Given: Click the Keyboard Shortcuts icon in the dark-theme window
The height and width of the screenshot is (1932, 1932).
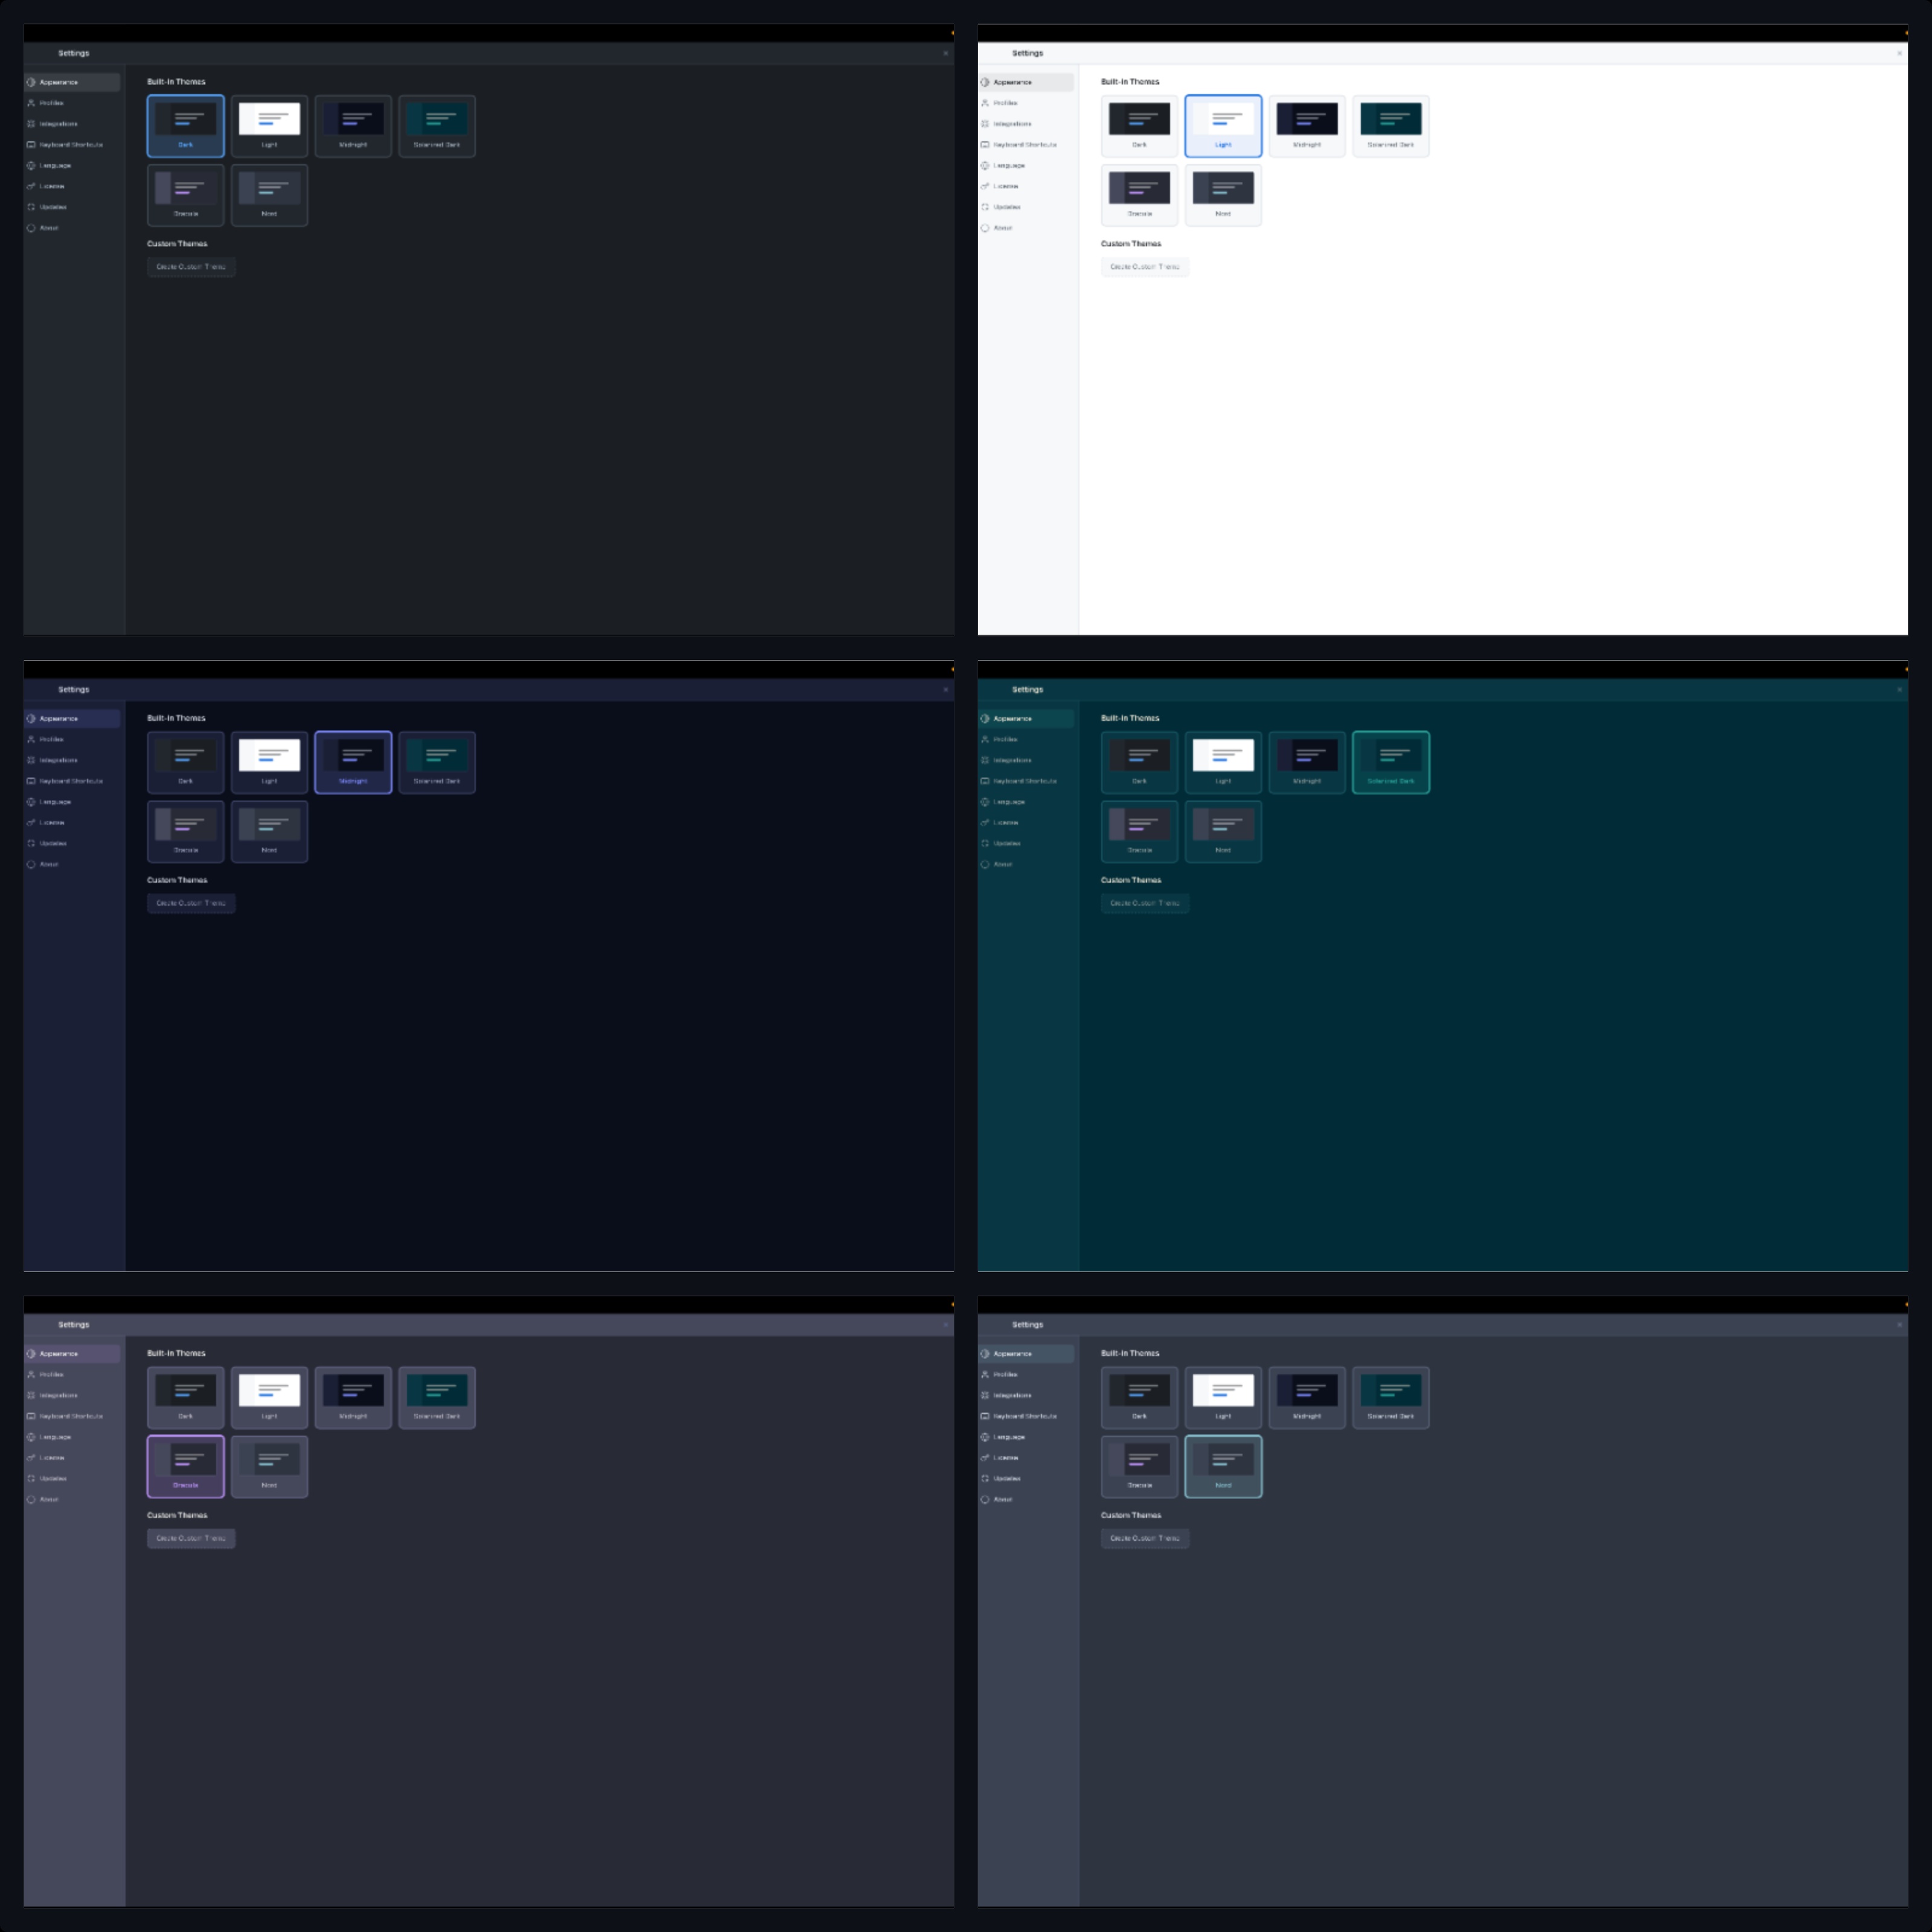Looking at the screenshot, I should (x=31, y=145).
